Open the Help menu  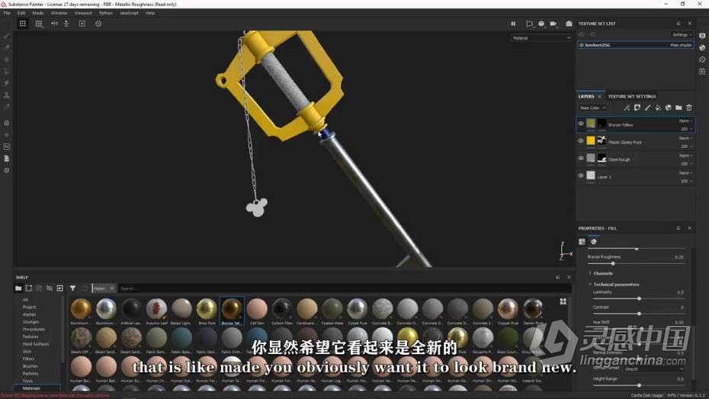tap(150, 13)
